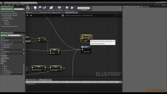Open EventGraph in My Blueprint

pyautogui.click(x=6, y=40)
